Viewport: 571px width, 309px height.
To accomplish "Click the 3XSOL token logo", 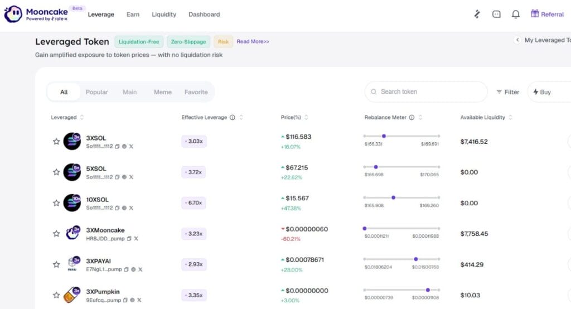I will tap(72, 141).
